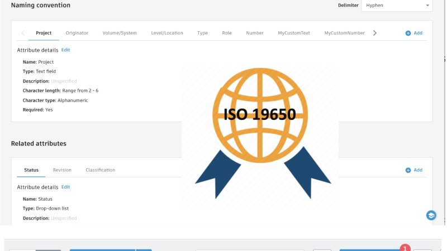Screen dimensions: 447x251
Task: Open the Classification tab
Action: click(100, 170)
